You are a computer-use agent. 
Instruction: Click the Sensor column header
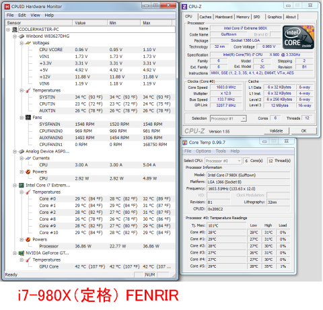pos(38,23)
